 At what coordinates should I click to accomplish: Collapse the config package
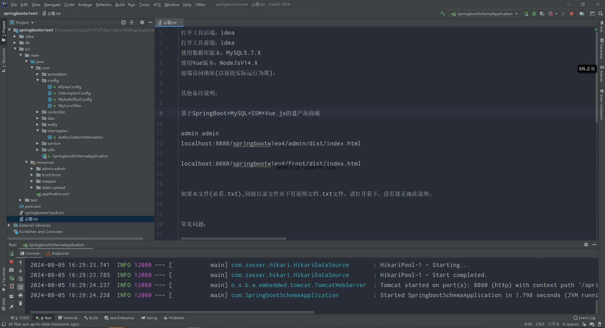point(37,80)
